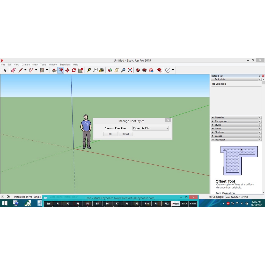The height and width of the screenshot is (265, 265).
Task: Open the Camera menu
Action: pos(26,64)
